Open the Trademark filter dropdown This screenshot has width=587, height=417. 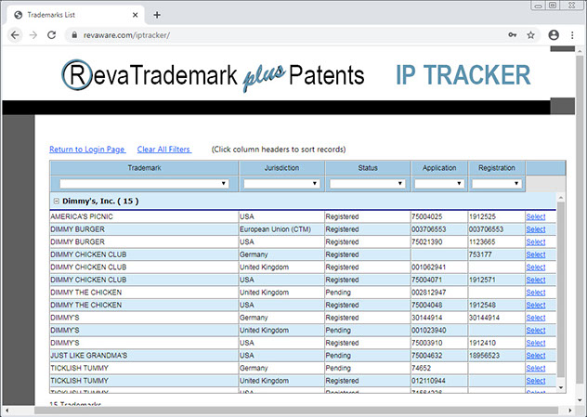pos(143,184)
